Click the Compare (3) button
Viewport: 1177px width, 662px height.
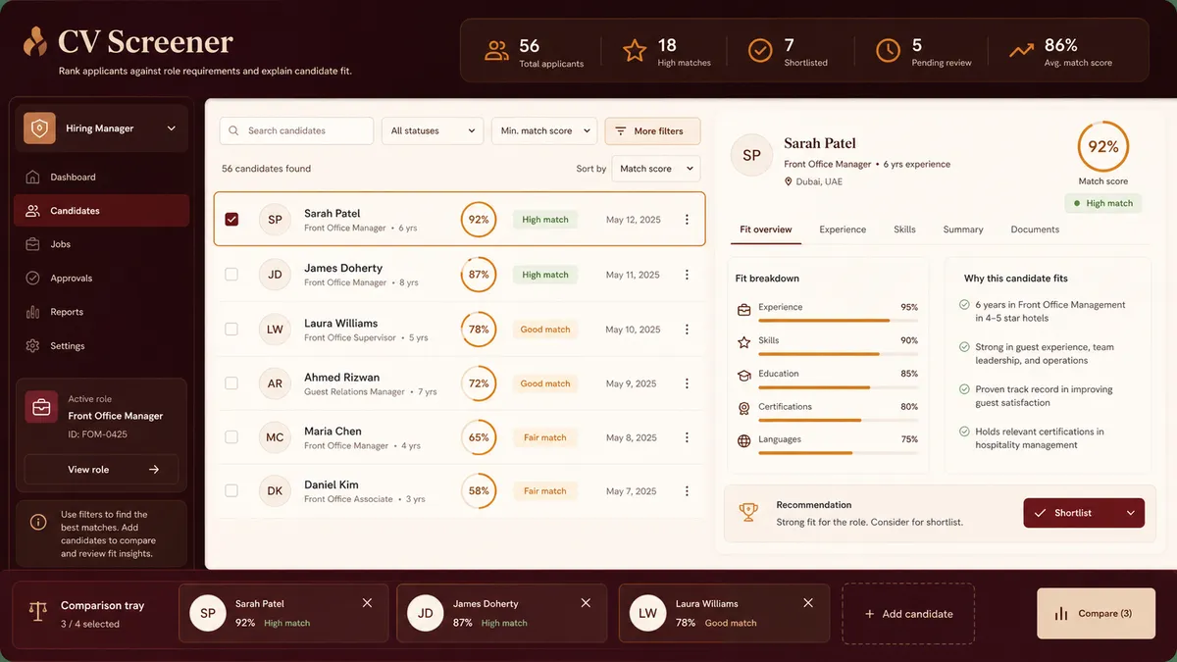1097,614
